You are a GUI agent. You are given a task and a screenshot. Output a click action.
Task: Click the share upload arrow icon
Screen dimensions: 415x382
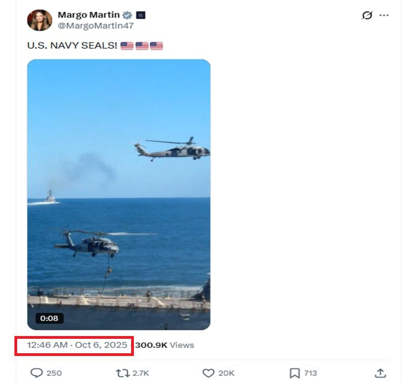[x=380, y=373]
